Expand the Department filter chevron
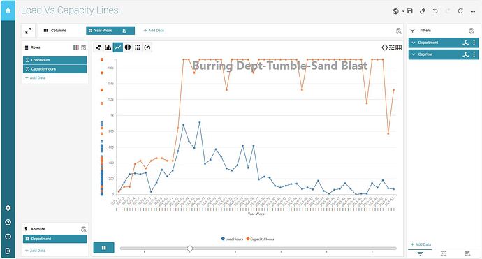The image size is (482, 259). pyautogui.click(x=414, y=43)
